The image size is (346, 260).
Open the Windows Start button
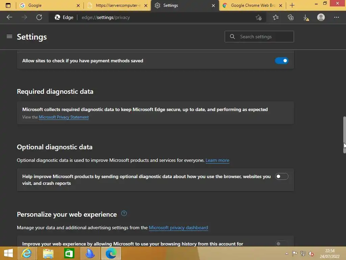click(8, 253)
